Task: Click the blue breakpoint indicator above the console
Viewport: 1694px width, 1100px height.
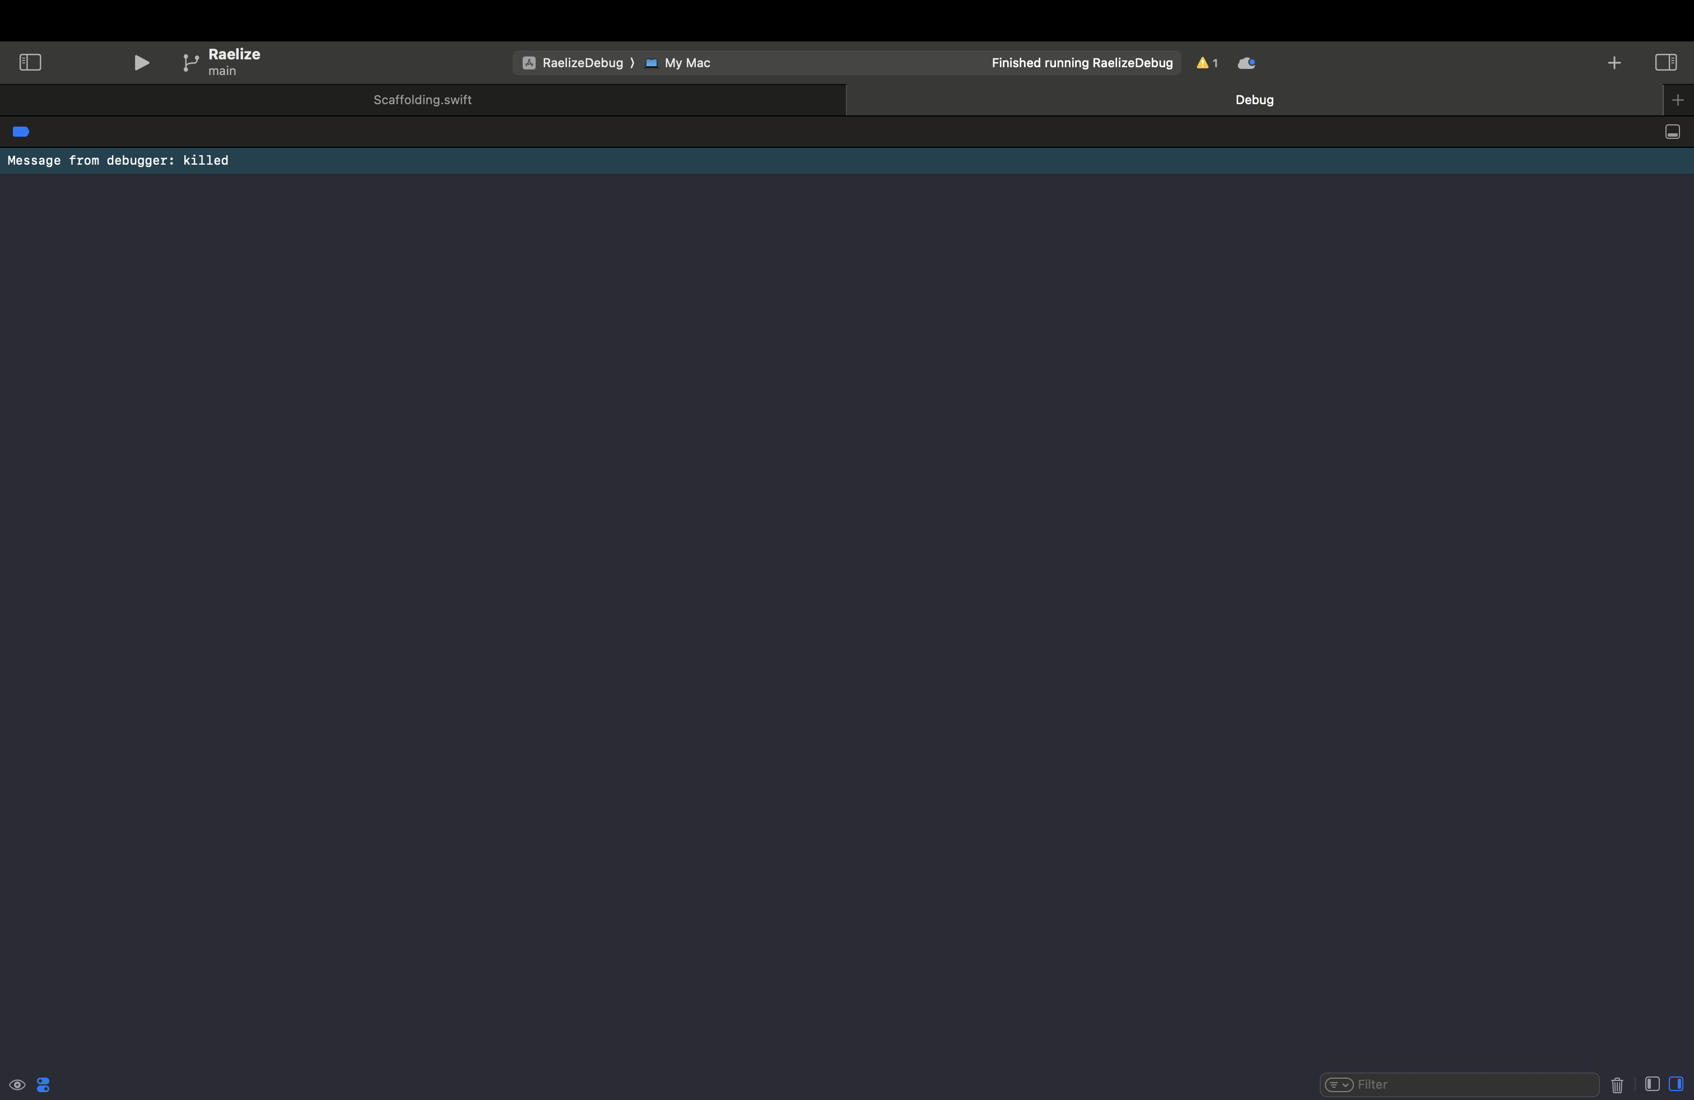Action: point(20,132)
